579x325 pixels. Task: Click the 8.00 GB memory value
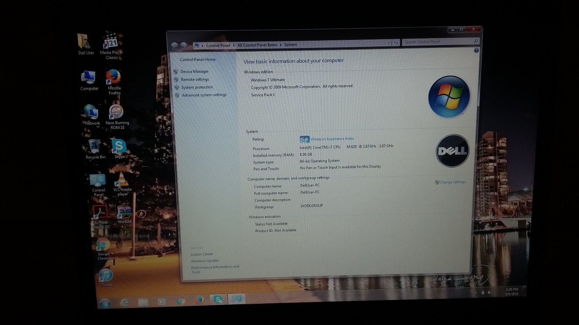tap(306, 155)
